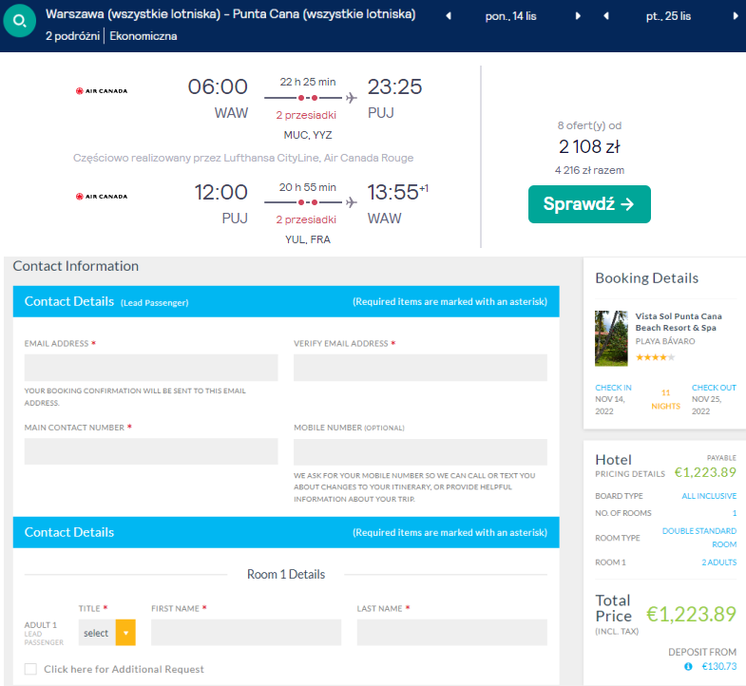Click the 'Ekonomiczna' cabin class text

[x=143, y=36]
